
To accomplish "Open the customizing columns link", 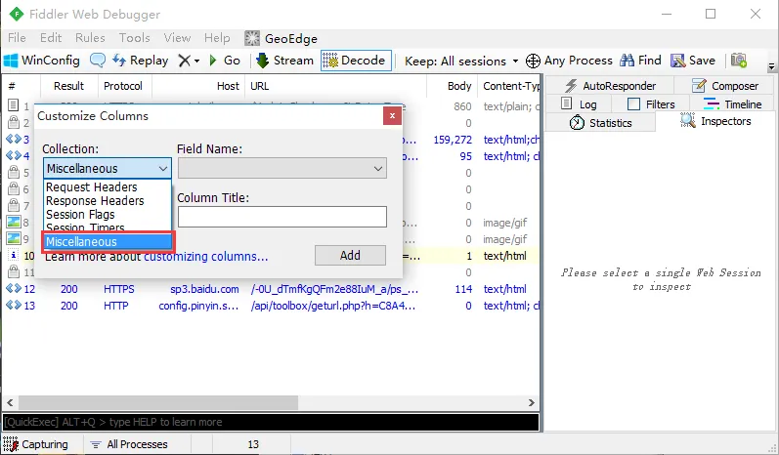I will tap(205, 257).
